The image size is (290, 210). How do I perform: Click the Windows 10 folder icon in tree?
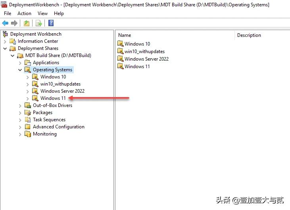coord(35,77)
